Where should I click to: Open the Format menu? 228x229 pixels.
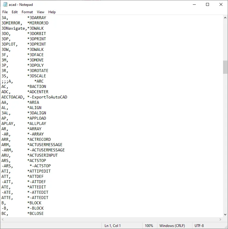click(x=27, y=12)
